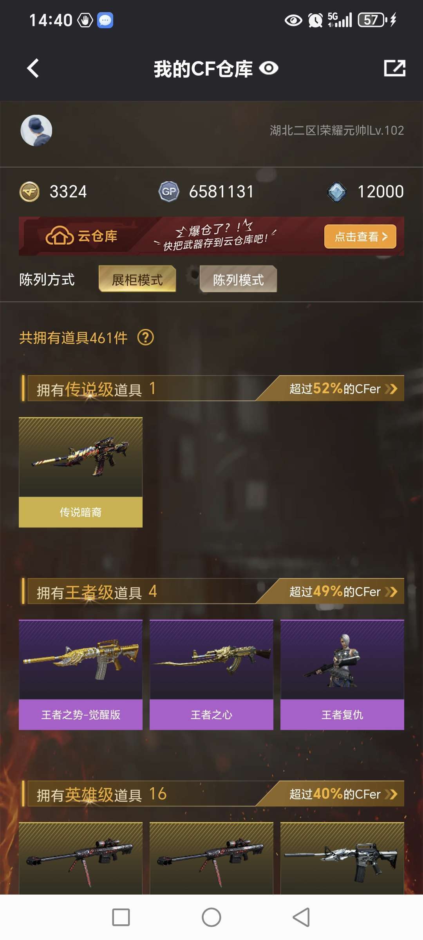
Task: Click the 点击查看 button on the banner
Action: tap(360, 237)
